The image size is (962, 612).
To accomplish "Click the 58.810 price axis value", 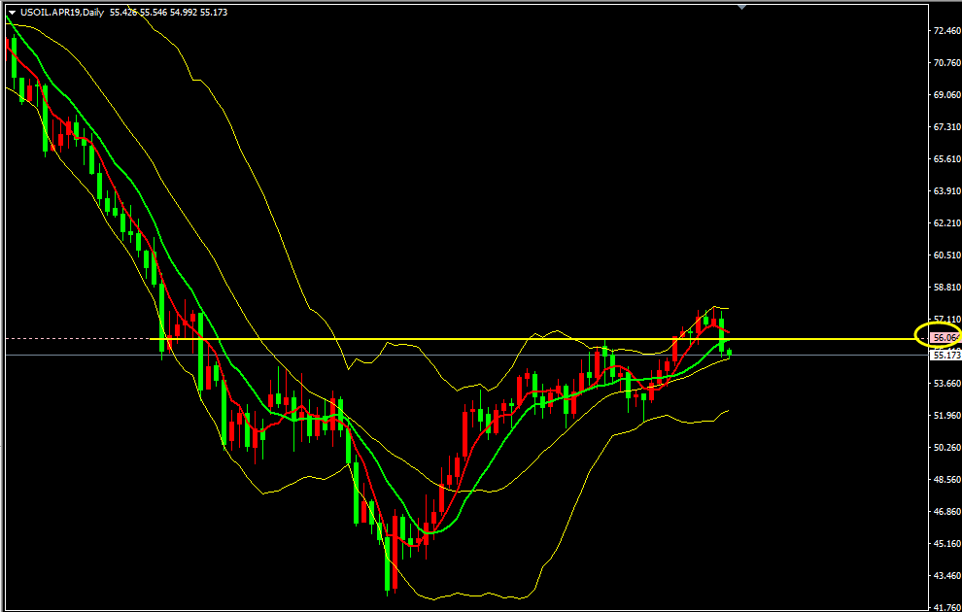I will pos(946,287).
